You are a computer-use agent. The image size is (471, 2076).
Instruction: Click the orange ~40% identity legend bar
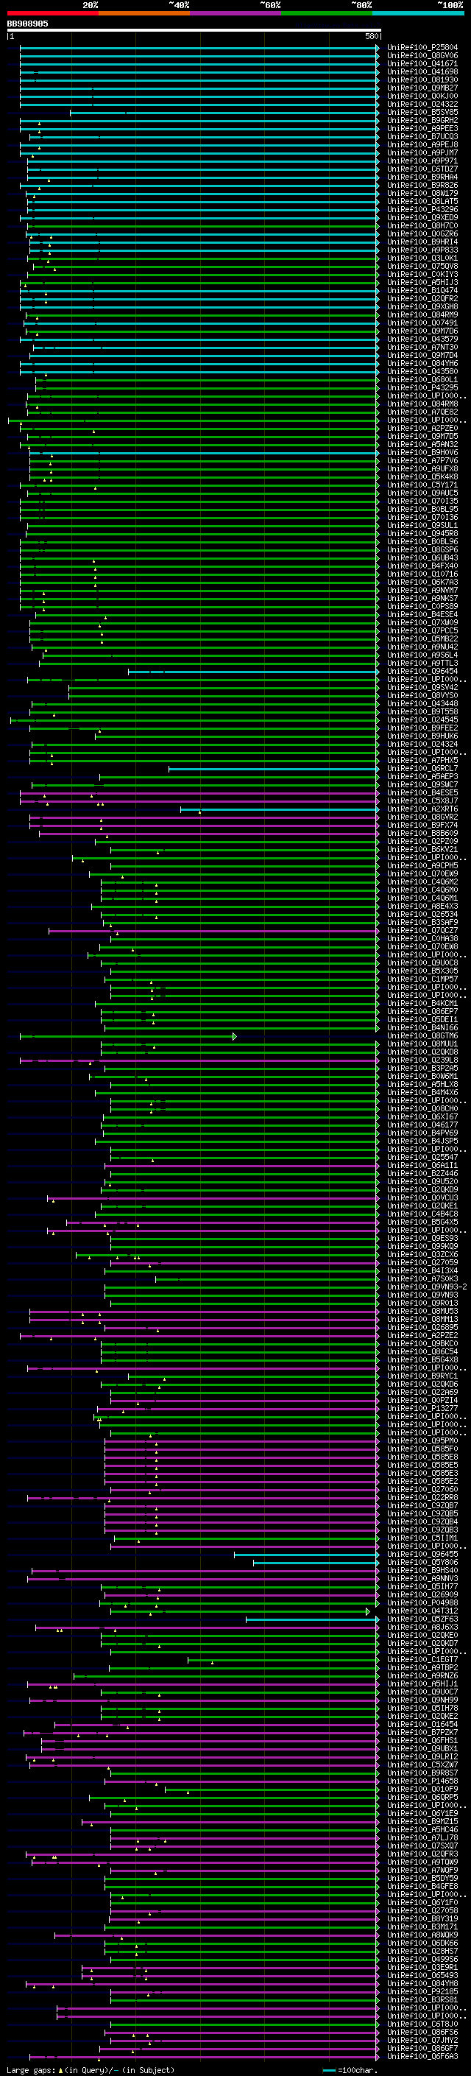tap(144, 13)
